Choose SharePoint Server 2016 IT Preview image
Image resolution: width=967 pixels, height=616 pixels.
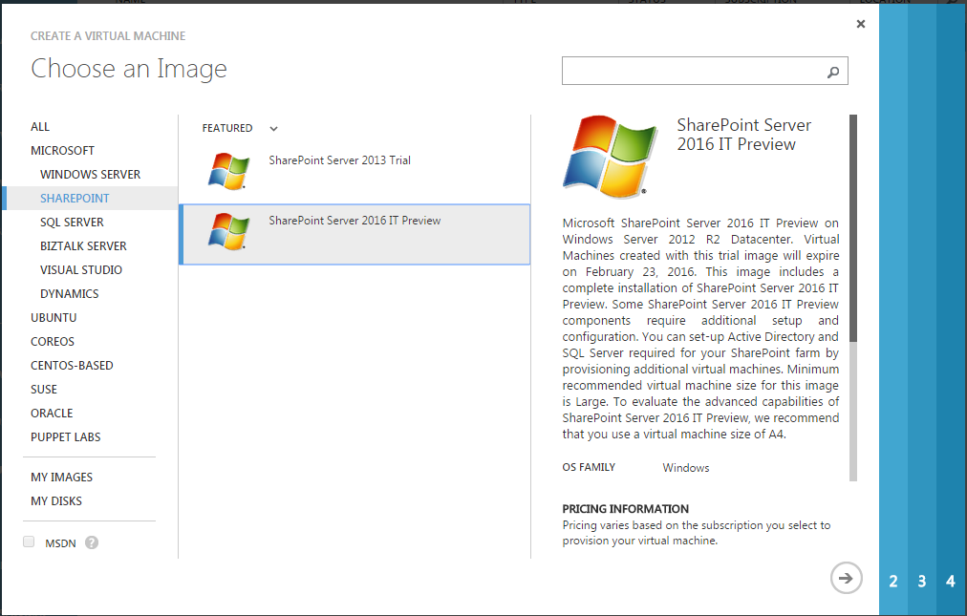click(x=355, y=234)
